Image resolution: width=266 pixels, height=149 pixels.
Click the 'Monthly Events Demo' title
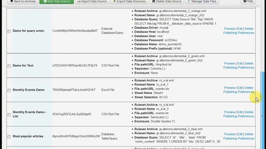[29, 90]
